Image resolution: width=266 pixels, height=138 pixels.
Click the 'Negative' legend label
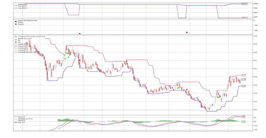pyautogui.click(x=21, y=24)
